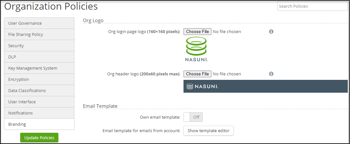Click the green Nasuni login logo preview

tap(196, 49)
